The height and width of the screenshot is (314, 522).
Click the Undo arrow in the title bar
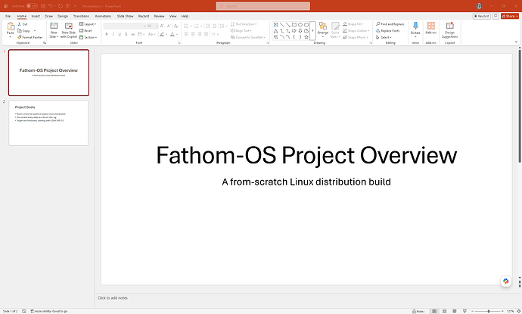[x=50, y=6]
